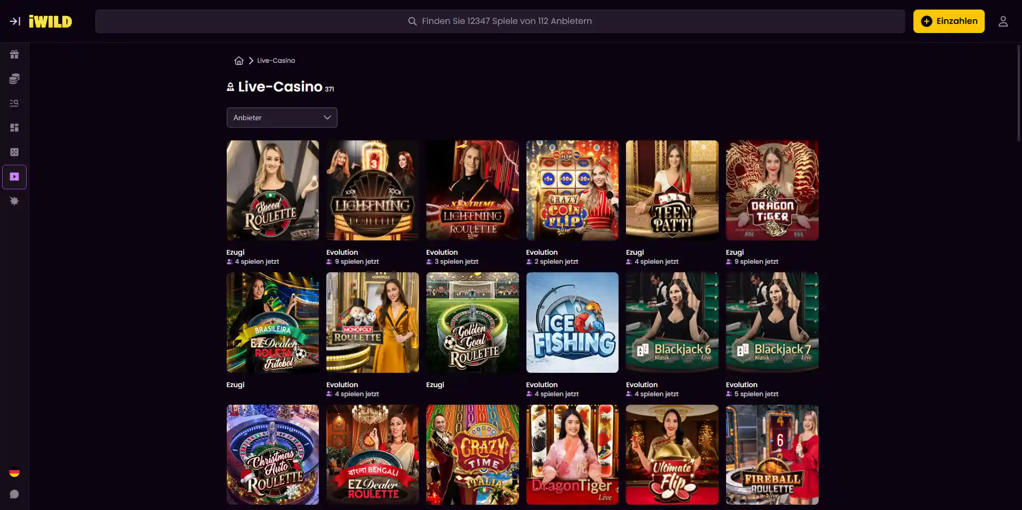The height and width of the screenshot is (510, 1022).
Task: Open the Anbieter provider dropdown
Action: [x=282, y=118]
